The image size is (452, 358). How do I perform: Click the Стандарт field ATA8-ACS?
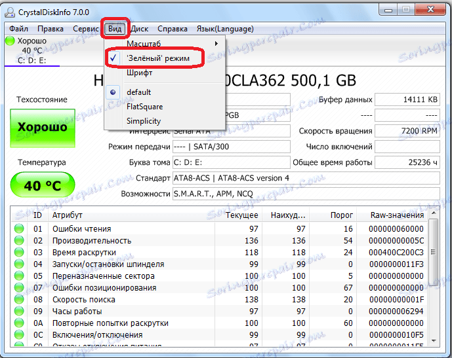tap(306, 178)
